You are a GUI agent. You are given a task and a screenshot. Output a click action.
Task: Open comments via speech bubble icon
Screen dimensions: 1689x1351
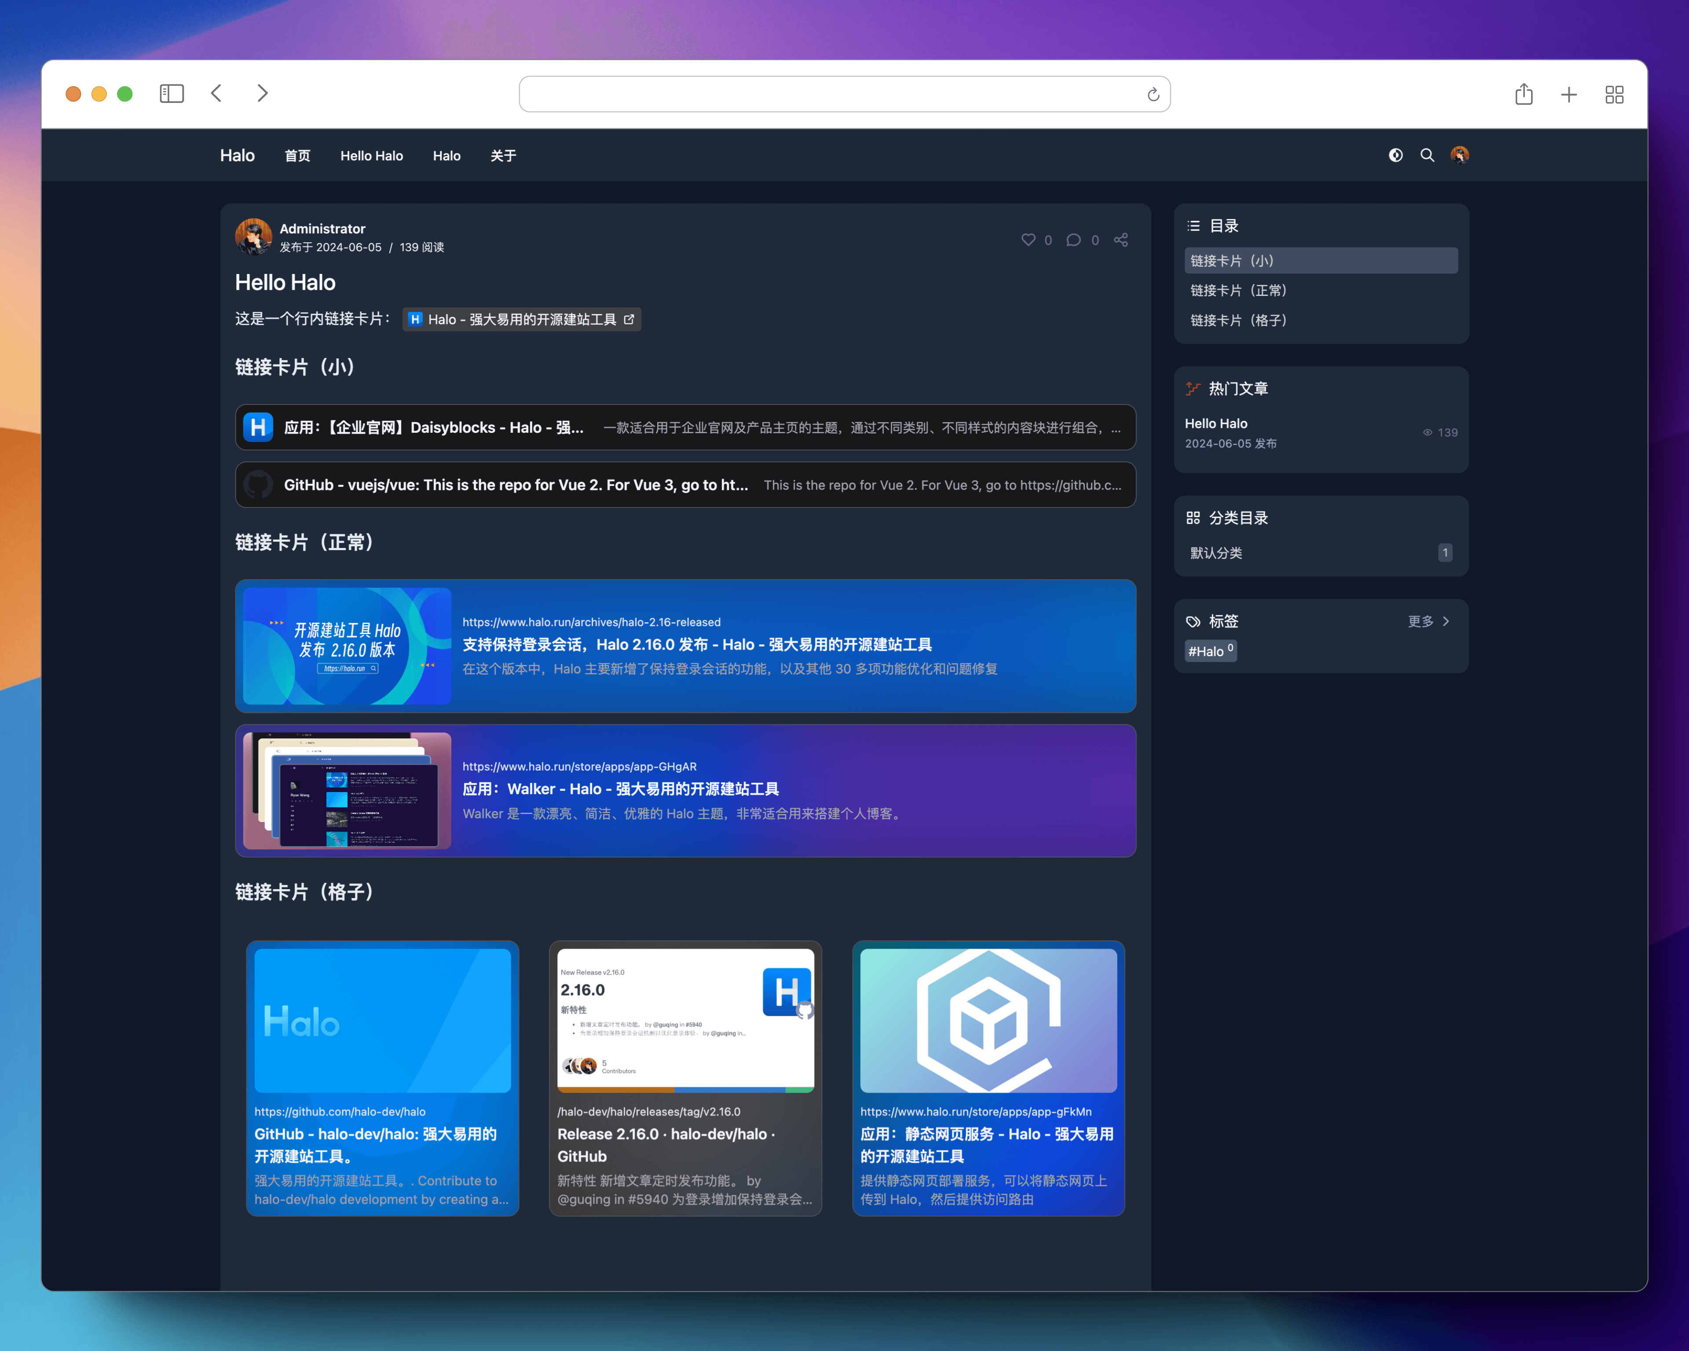pos(1073,240)
